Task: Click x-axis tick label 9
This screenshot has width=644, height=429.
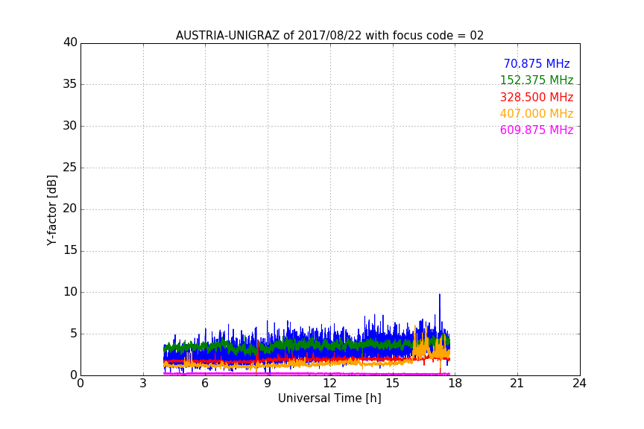Action: point(268,384)
